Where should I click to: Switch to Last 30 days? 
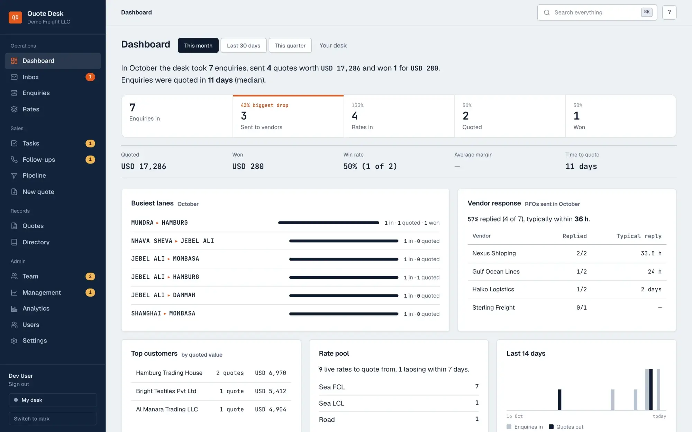pos(244,45)
